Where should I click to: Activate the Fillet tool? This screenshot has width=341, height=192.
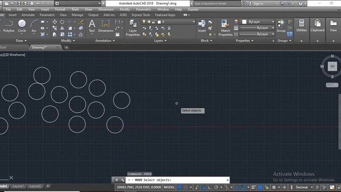70,28
